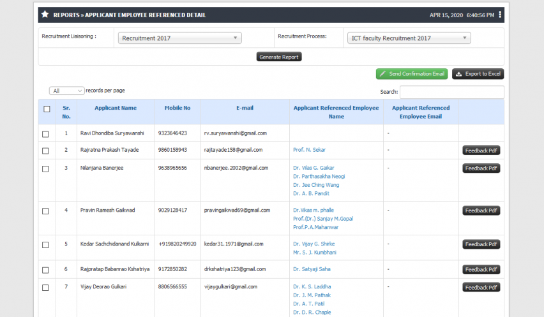544x317 pixels.
Task: Click mobile number 9323646423
Action: coord(172,133)
